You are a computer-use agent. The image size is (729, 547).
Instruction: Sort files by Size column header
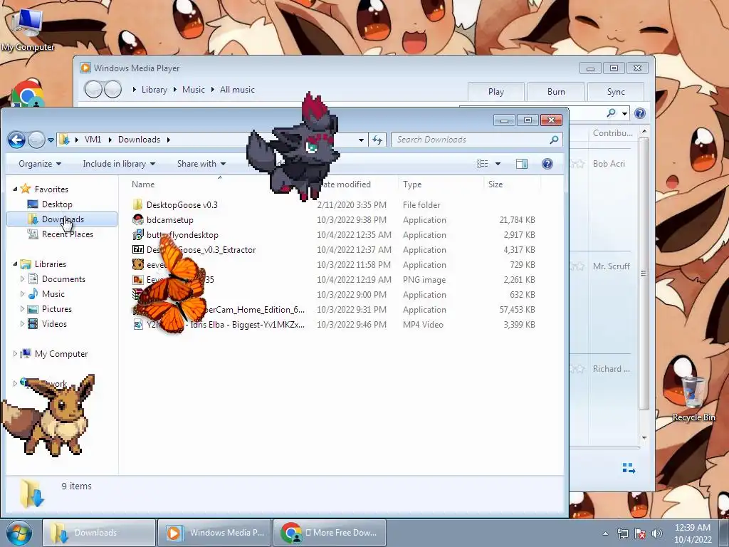coord(495,184)
